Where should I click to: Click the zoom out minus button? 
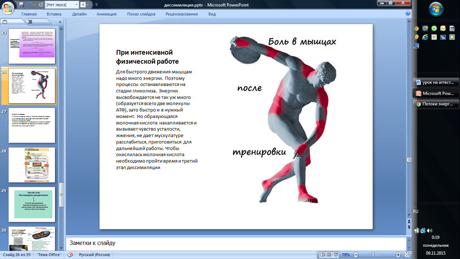[x=356, y=255]
